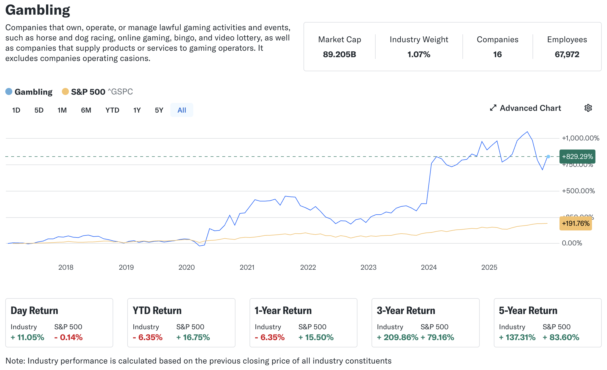Click the Advanced Chart expand arrow icon
Viewport: 607px width, 370px height.
[493, 108]
